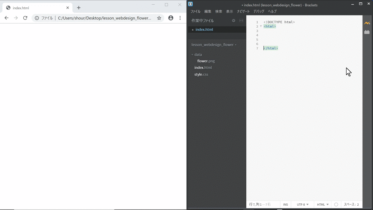Open the Extension Manager icon in Brackets
The height and width of the screenshot is (210, 373).
click(x=367, y=32)
